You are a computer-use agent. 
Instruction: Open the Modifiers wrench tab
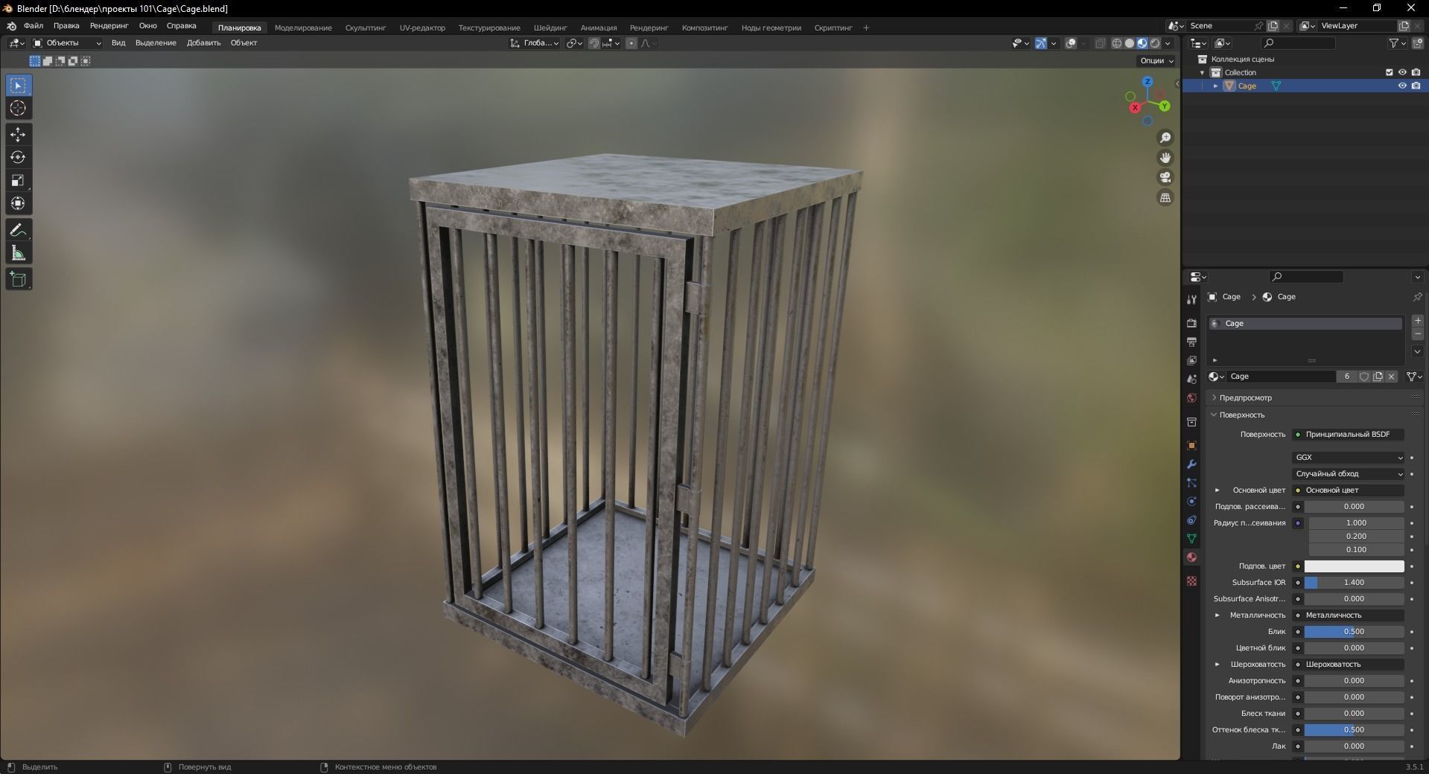[x=1191, y=464]
